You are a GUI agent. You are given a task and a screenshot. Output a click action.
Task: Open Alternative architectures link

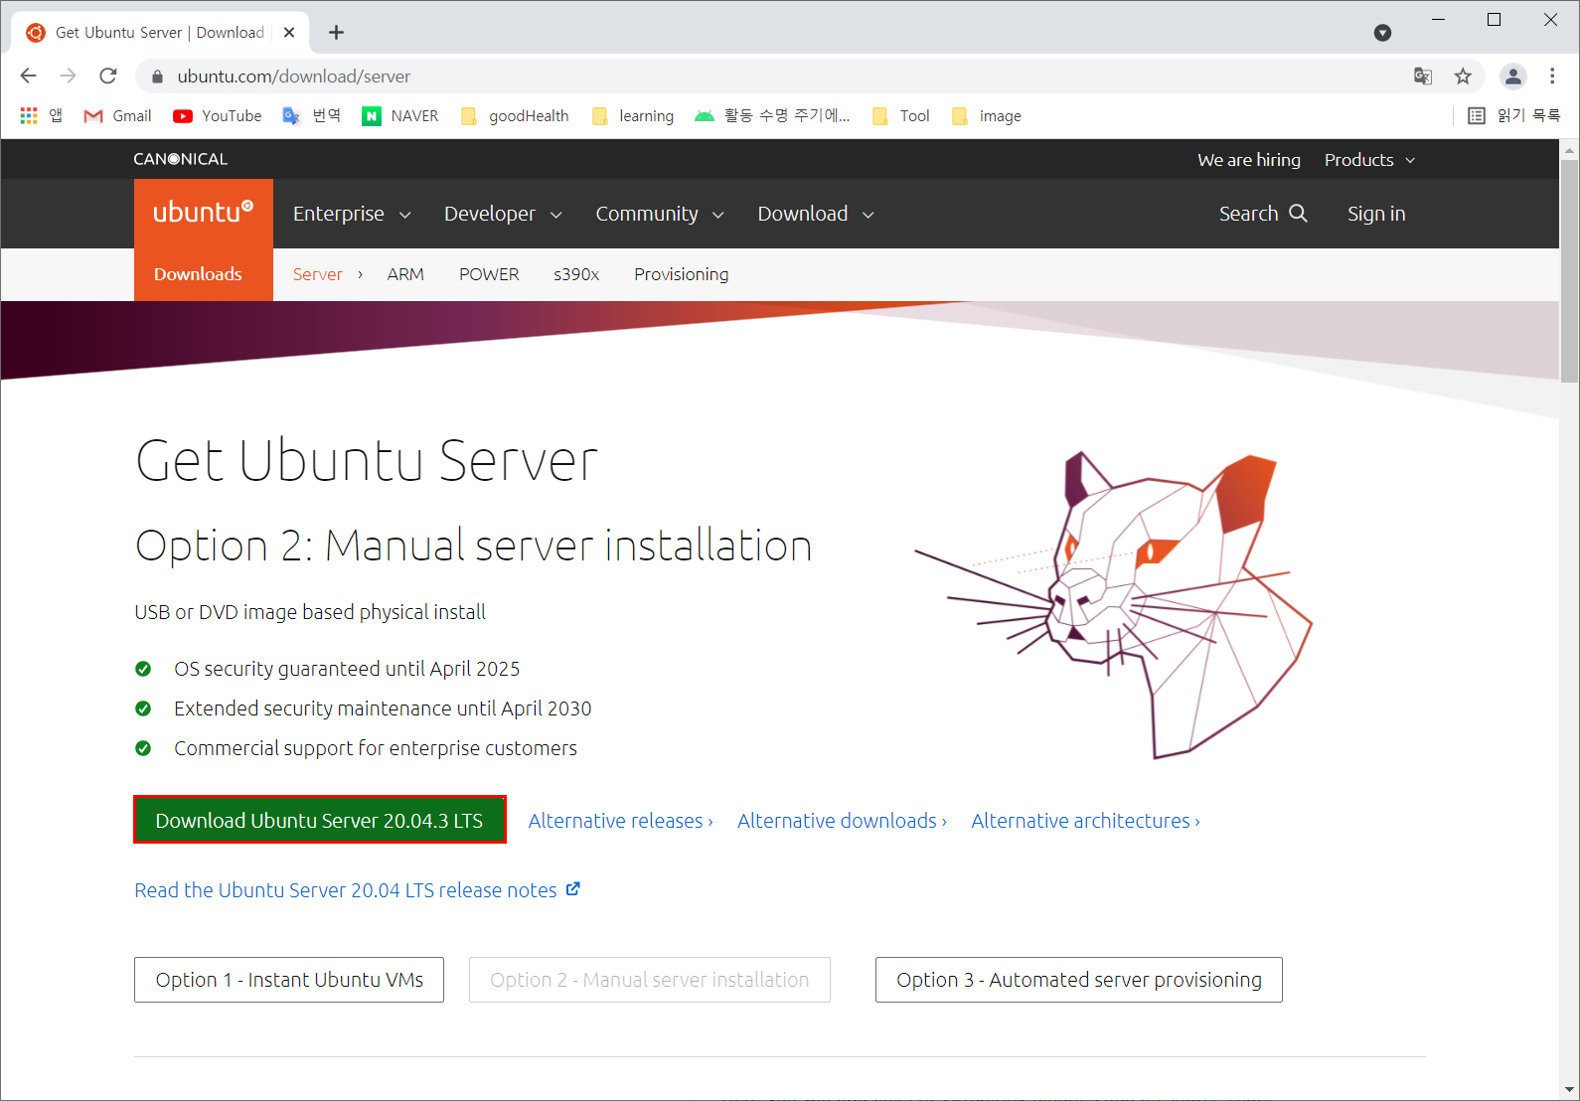(x=1085, y=821)
